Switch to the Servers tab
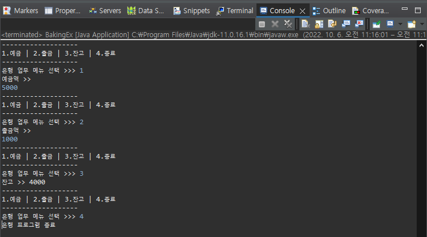 click(105, 11)
